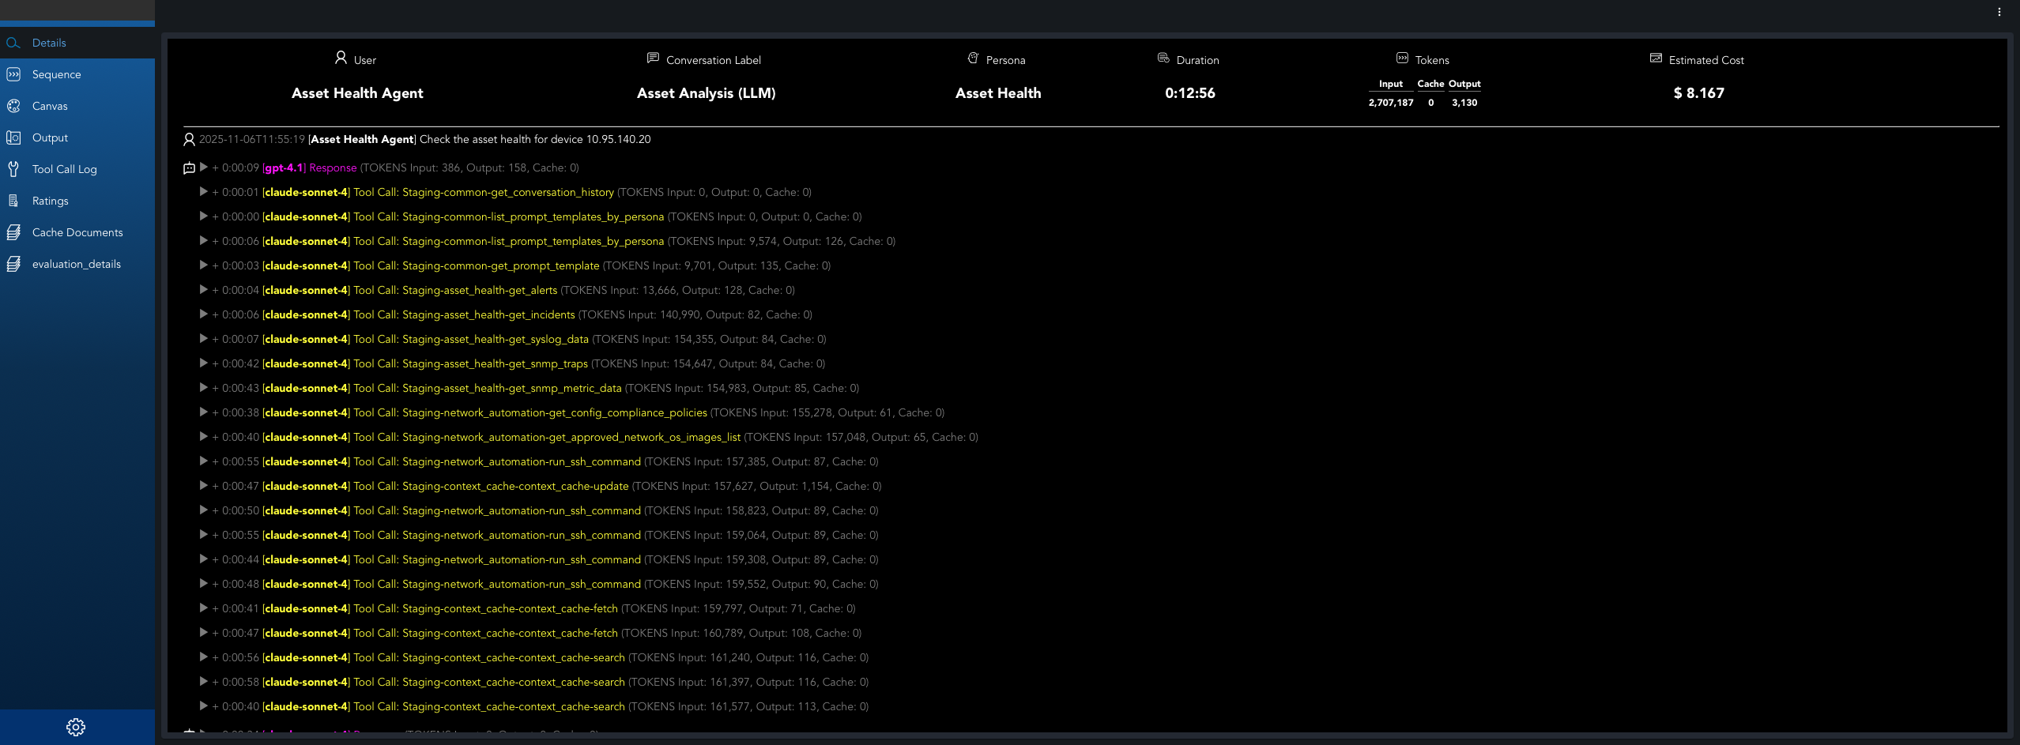Click the Cache Documents icon
Screen dimensions: 2020x745
tap(13, 232)
